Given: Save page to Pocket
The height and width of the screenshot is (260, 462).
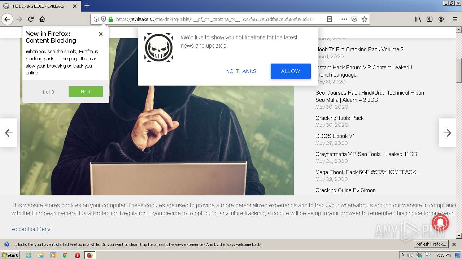Looking at the screenshot, I should [x=354, y=19].
